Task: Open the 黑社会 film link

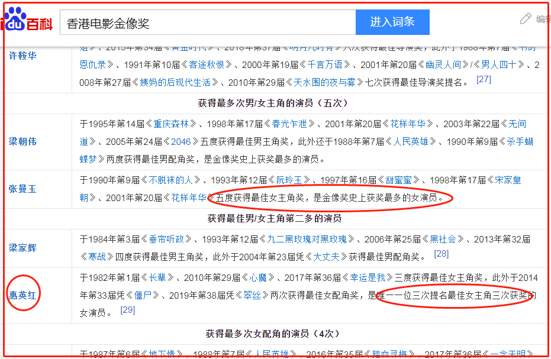Action: (443, 240)
